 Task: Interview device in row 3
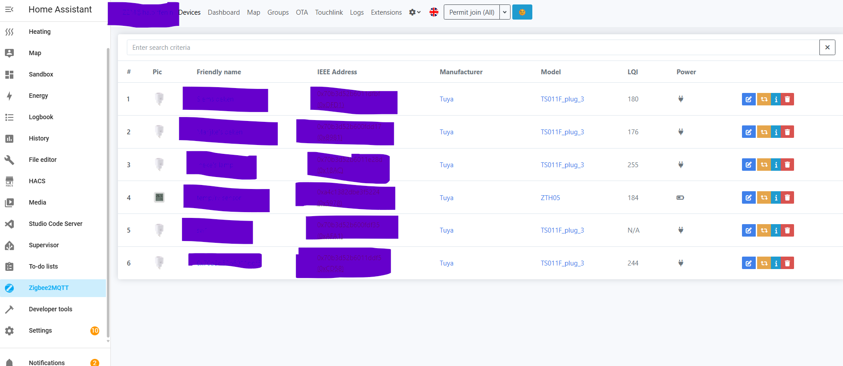point(776,165)
